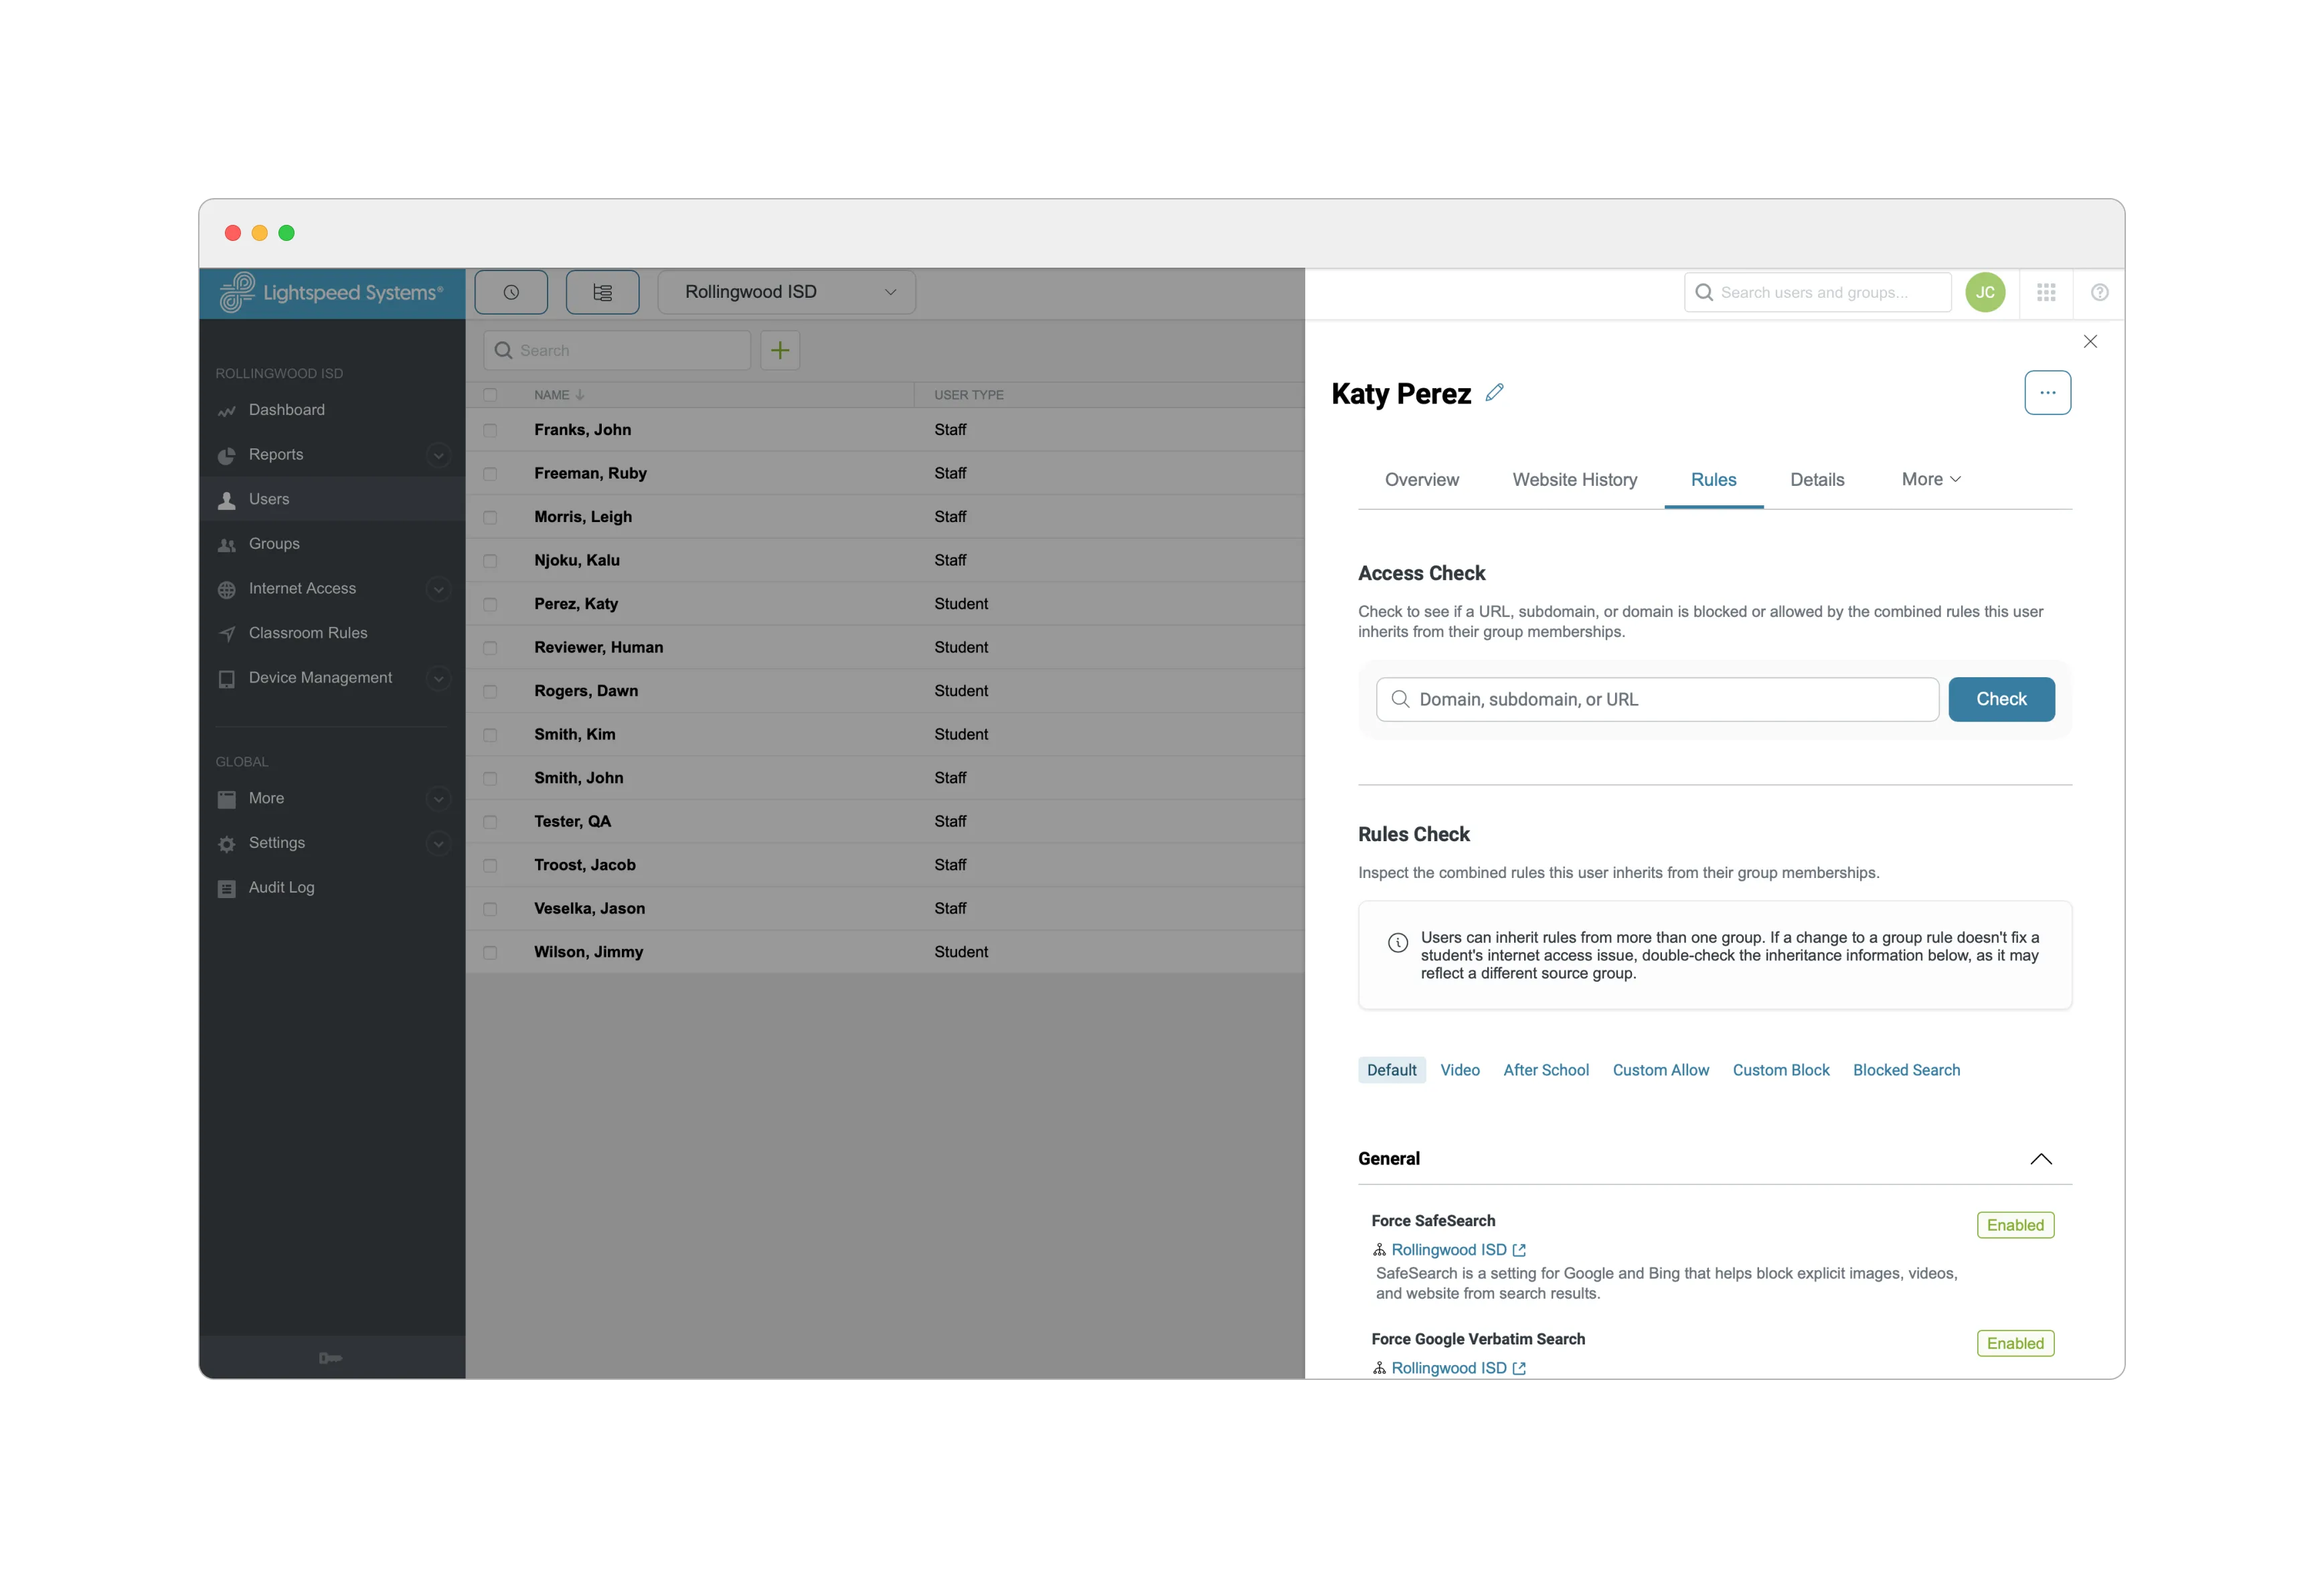Image resolution: width=2324 pixels, height=1578 pixels.
Task: Click the help question mark icon
Action: (2099, 292)
